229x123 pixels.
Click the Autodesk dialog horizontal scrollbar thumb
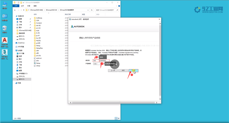[x=113, y=102]
